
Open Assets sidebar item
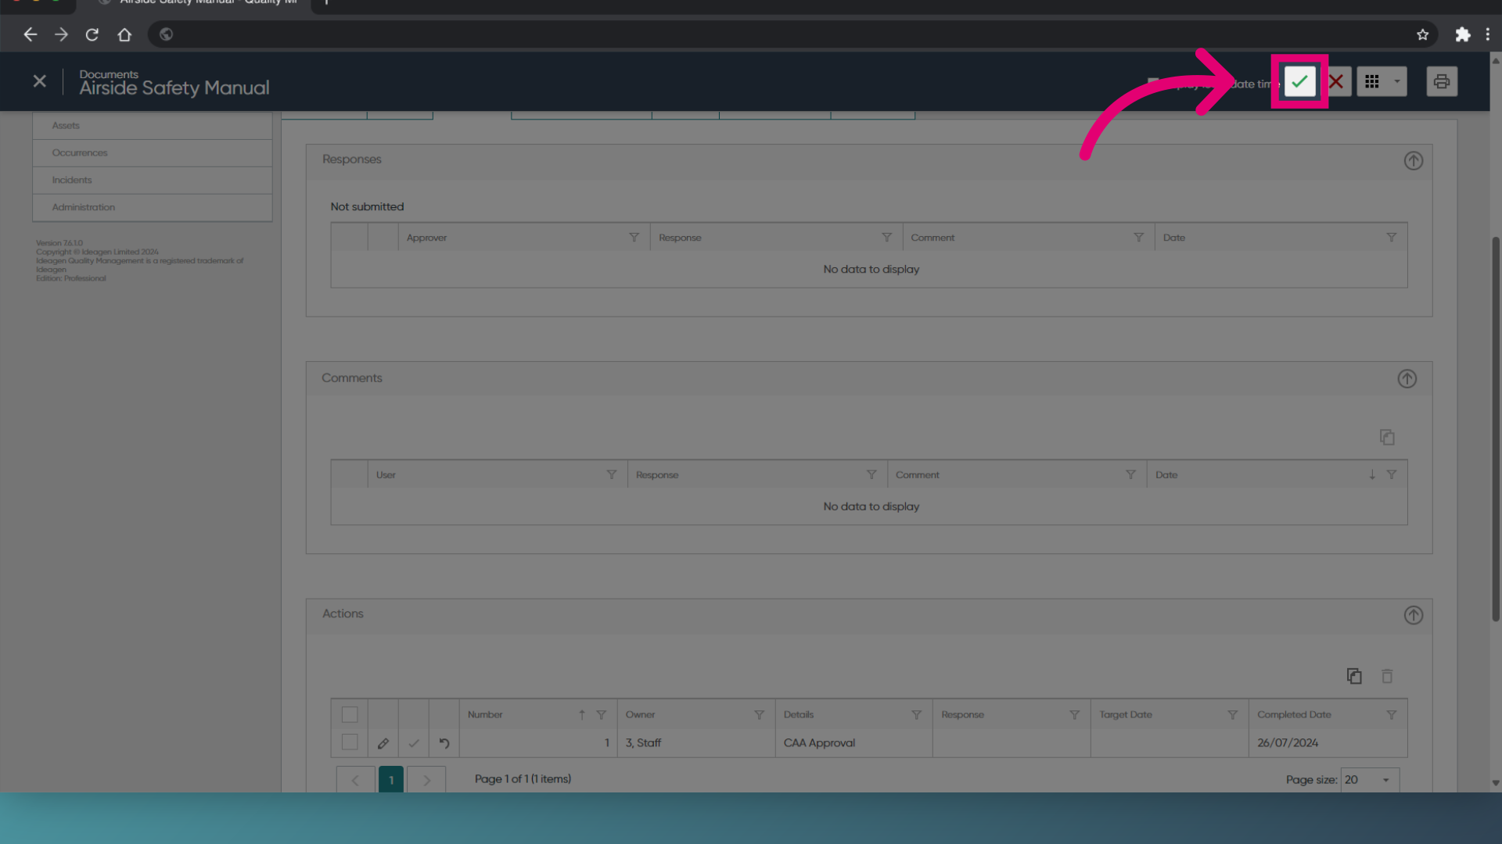point(153,126)
